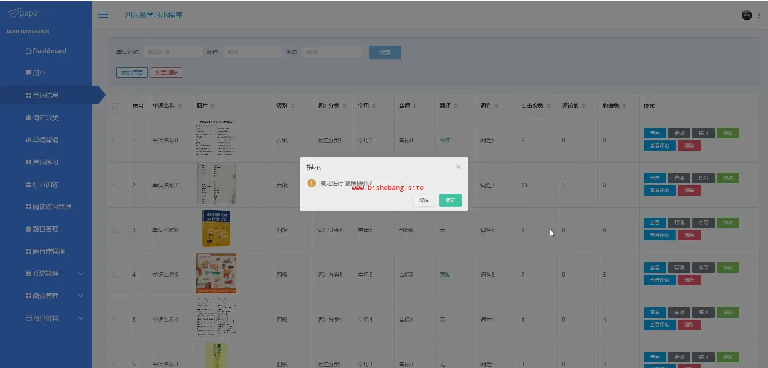Click 查看 for row 单词名称8
Viewport: 768px width, 368px height.
point(655,133)
